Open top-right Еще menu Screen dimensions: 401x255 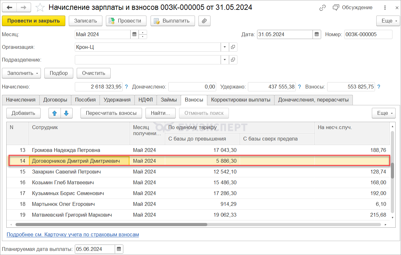pyautogui.click(x=388, y=21)
